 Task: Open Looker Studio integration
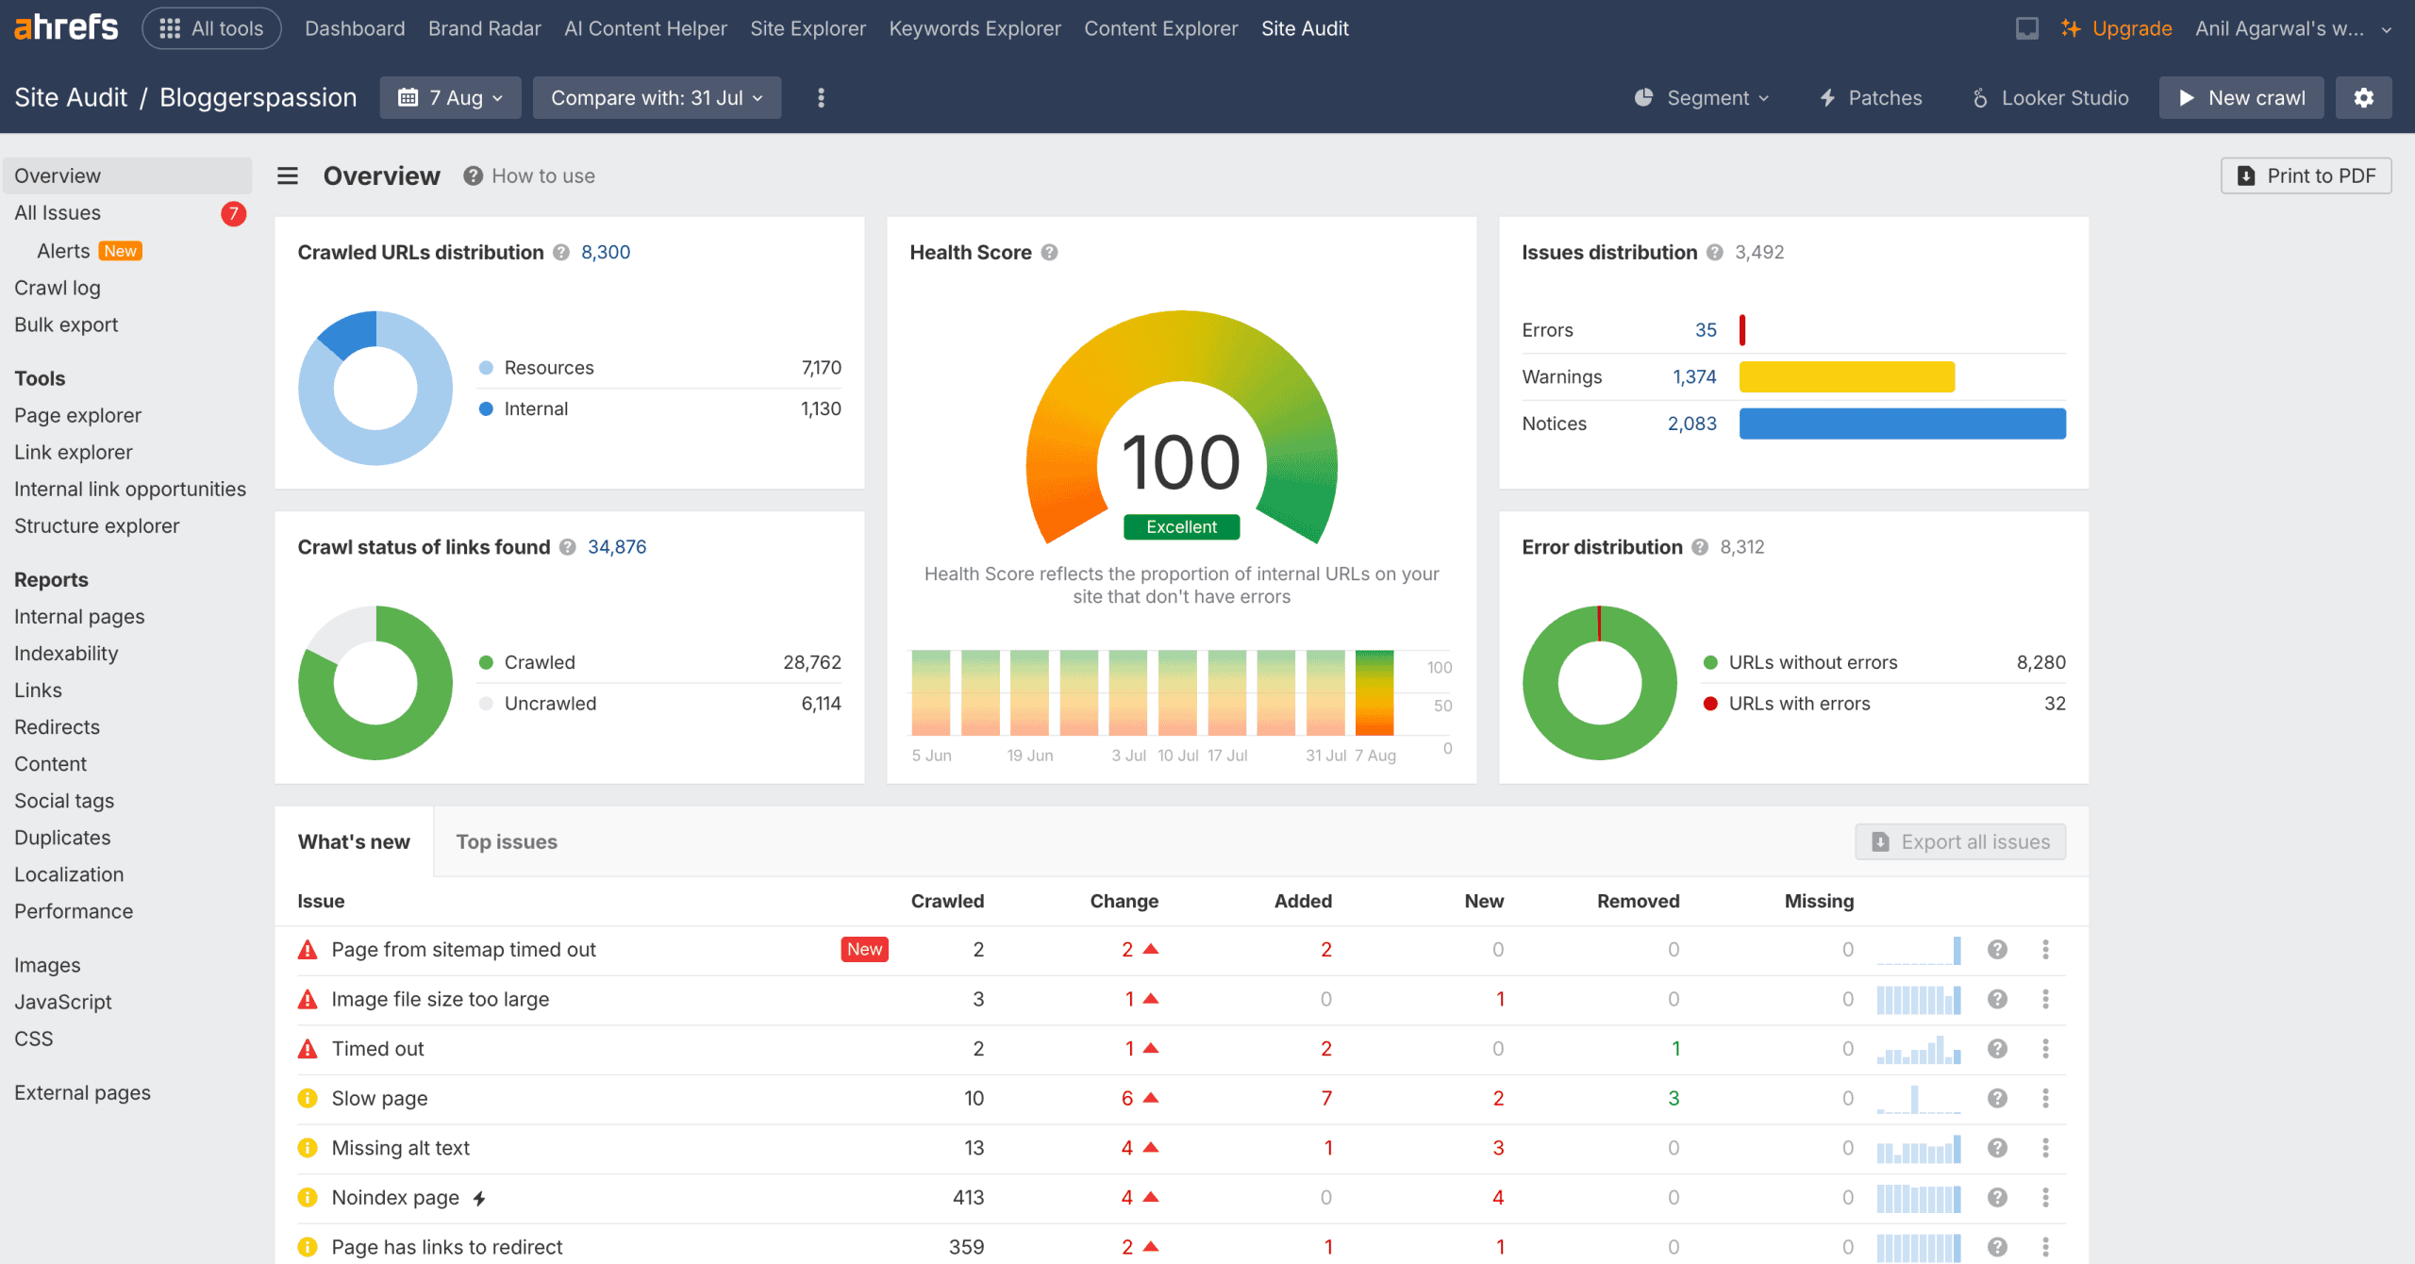[2049, 98]
